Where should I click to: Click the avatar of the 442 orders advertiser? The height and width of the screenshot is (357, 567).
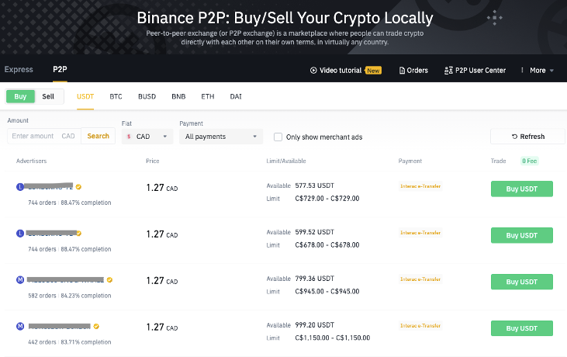point(20,326)
